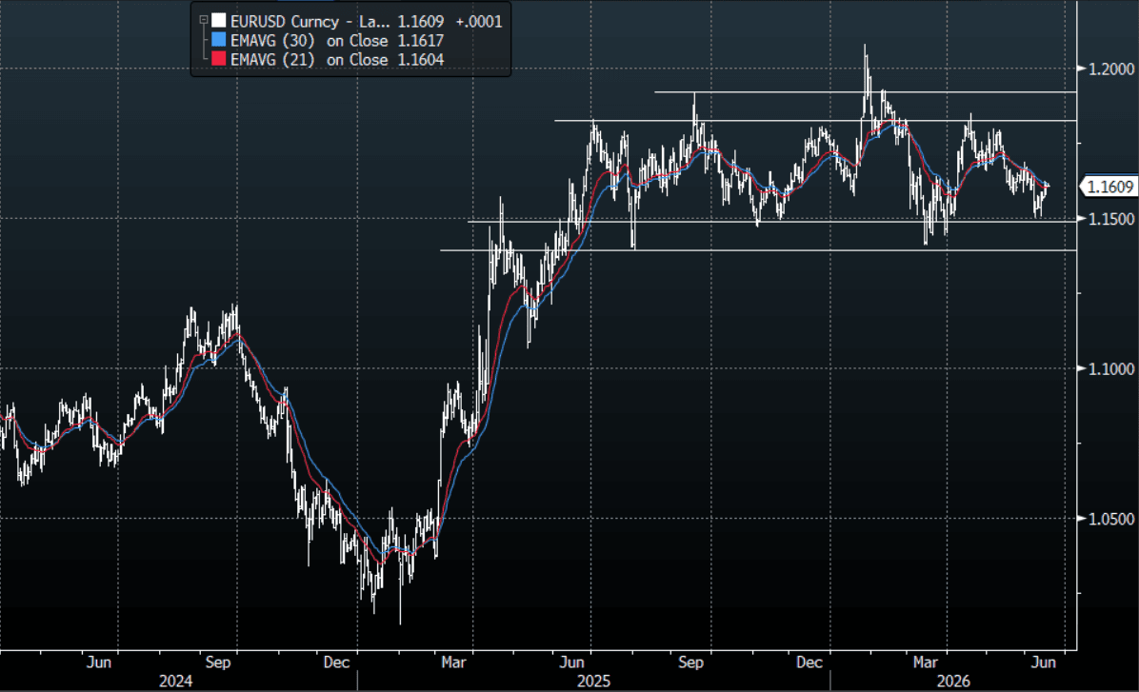Click the 1.1000 price axis label
The width and height of the screenshot is (1139, 692).
pyautogui.click(x=1110, y=369)
